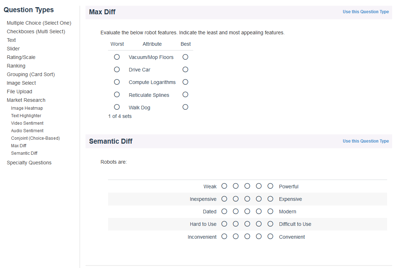The width and height of the screenshot is (395, 268).
Task: Use the Semantic Diff question type
Action: (366, 141)
